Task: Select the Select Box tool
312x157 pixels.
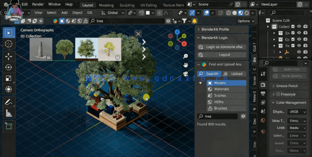Action: [9, 33]
